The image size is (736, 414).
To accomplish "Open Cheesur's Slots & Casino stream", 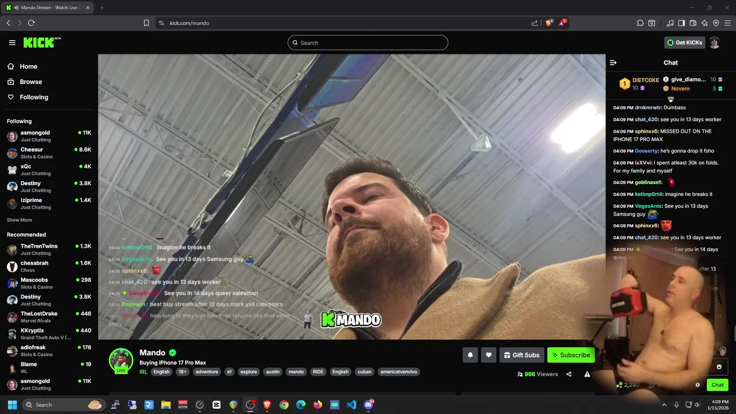I will pyautogui.click(x=49, y=153).
